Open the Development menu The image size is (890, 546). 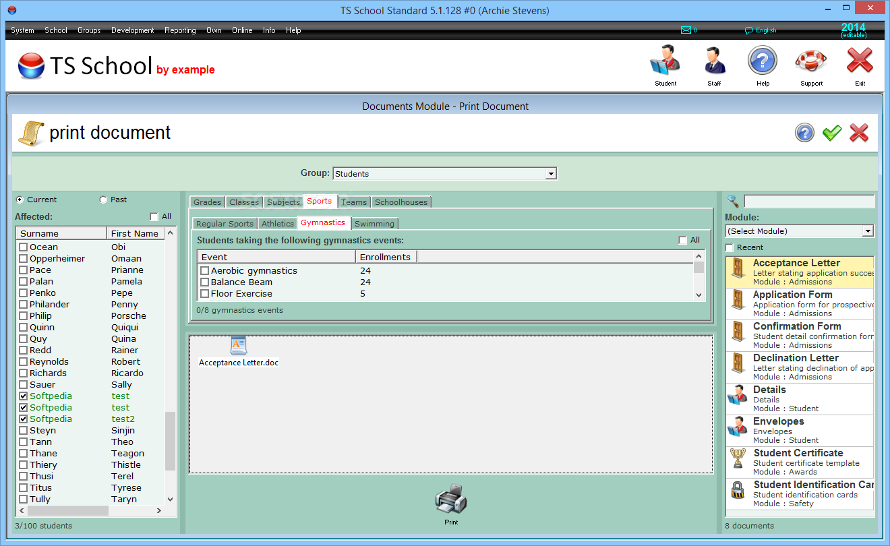tap(133, 30)
